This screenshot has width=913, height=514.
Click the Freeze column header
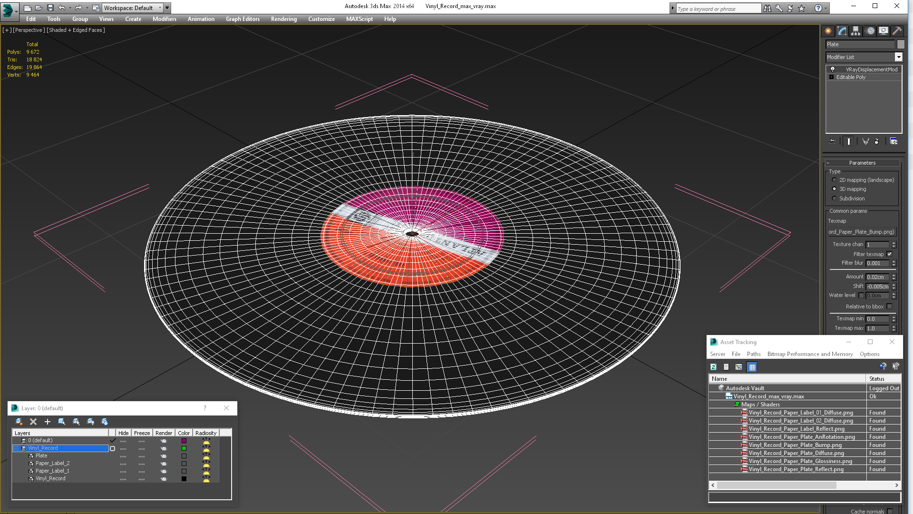coord(142,433)
